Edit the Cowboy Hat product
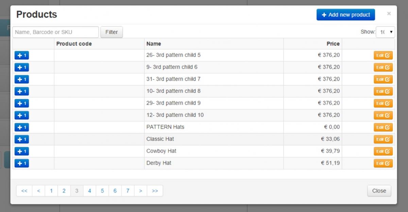The width and height of the screenshot is (408, 212). pyautogui.click(x=383, y=151)
